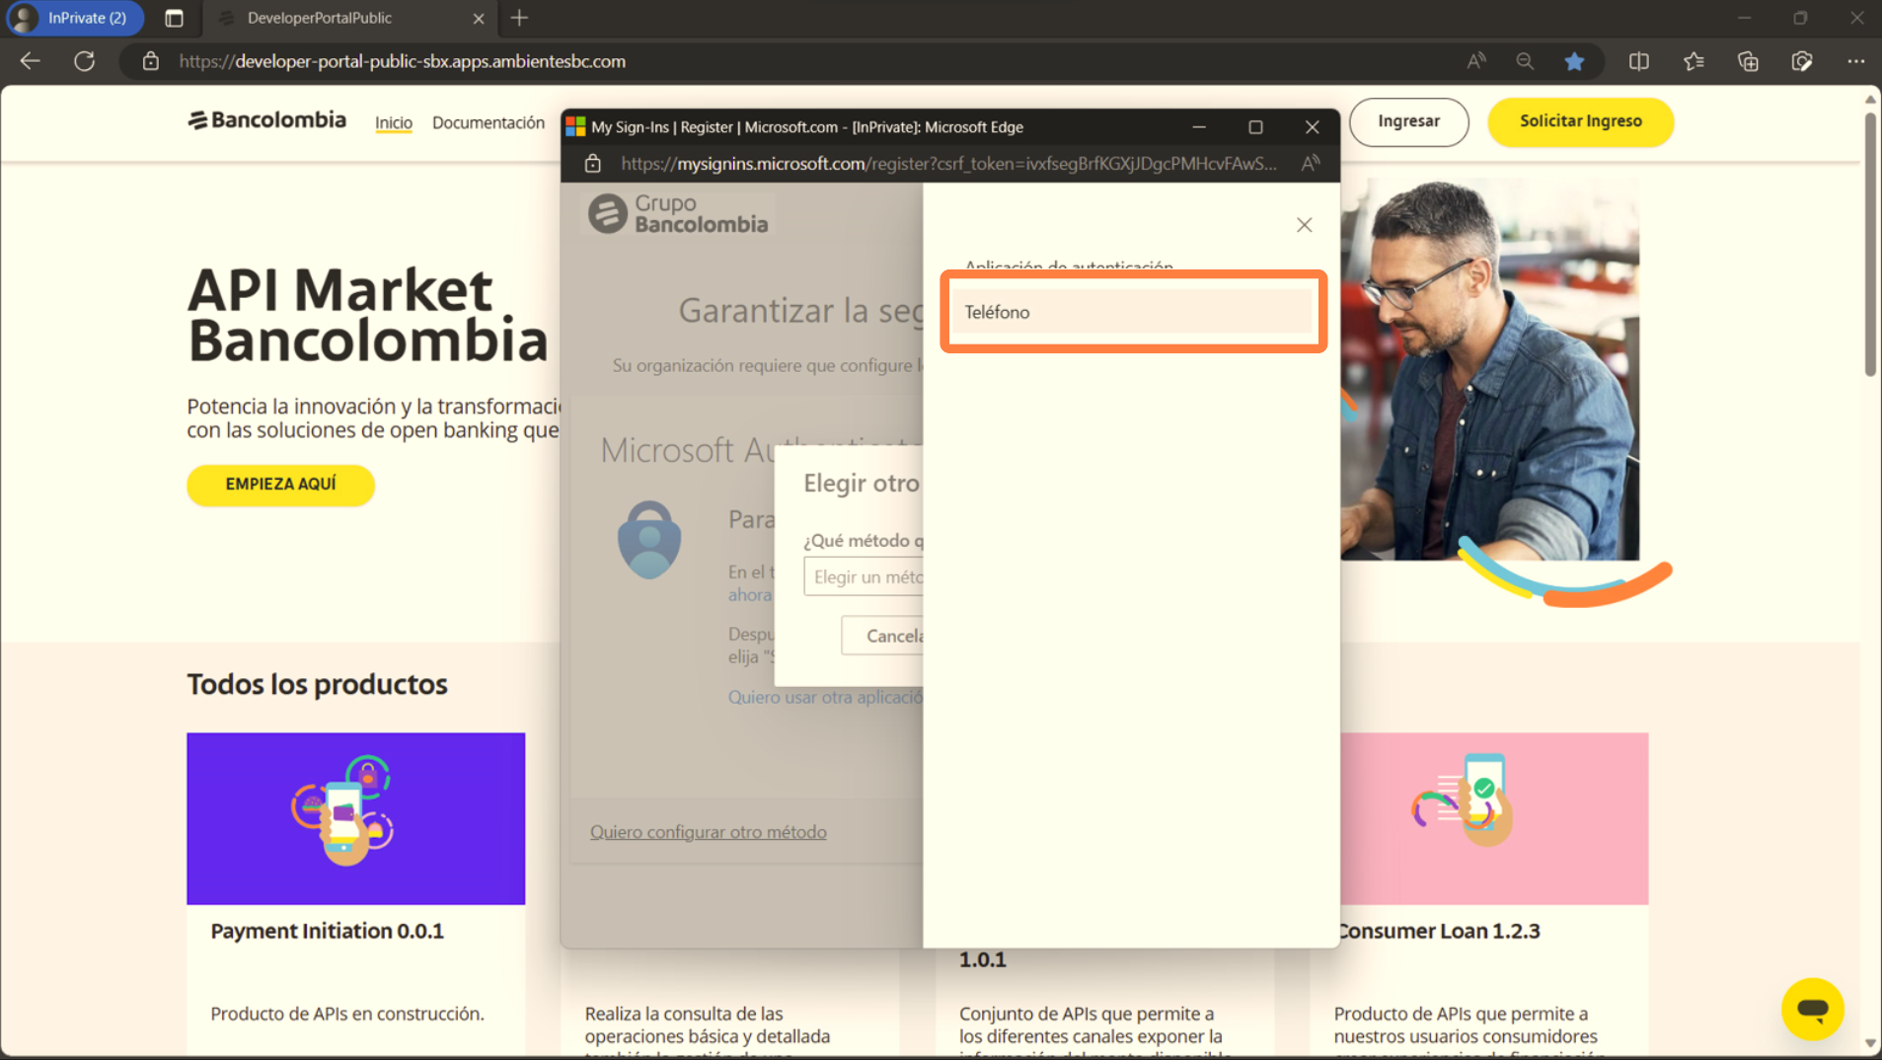Viewport: 1882px width, 1060px height.
Task: Click the Grupo Bancolombia logo in popup
Action: coord(678,213)
